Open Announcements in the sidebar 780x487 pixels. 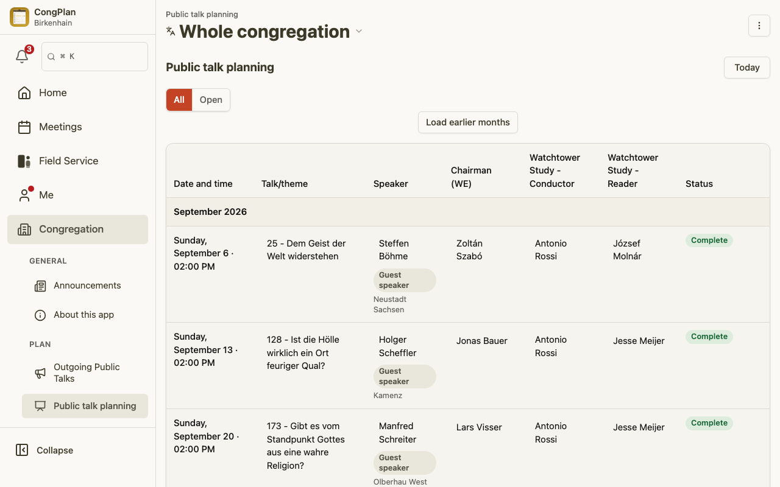click(x=85, y=286)
